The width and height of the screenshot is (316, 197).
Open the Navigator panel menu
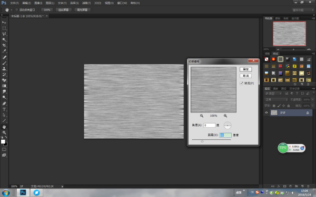[x=313, y=18]
